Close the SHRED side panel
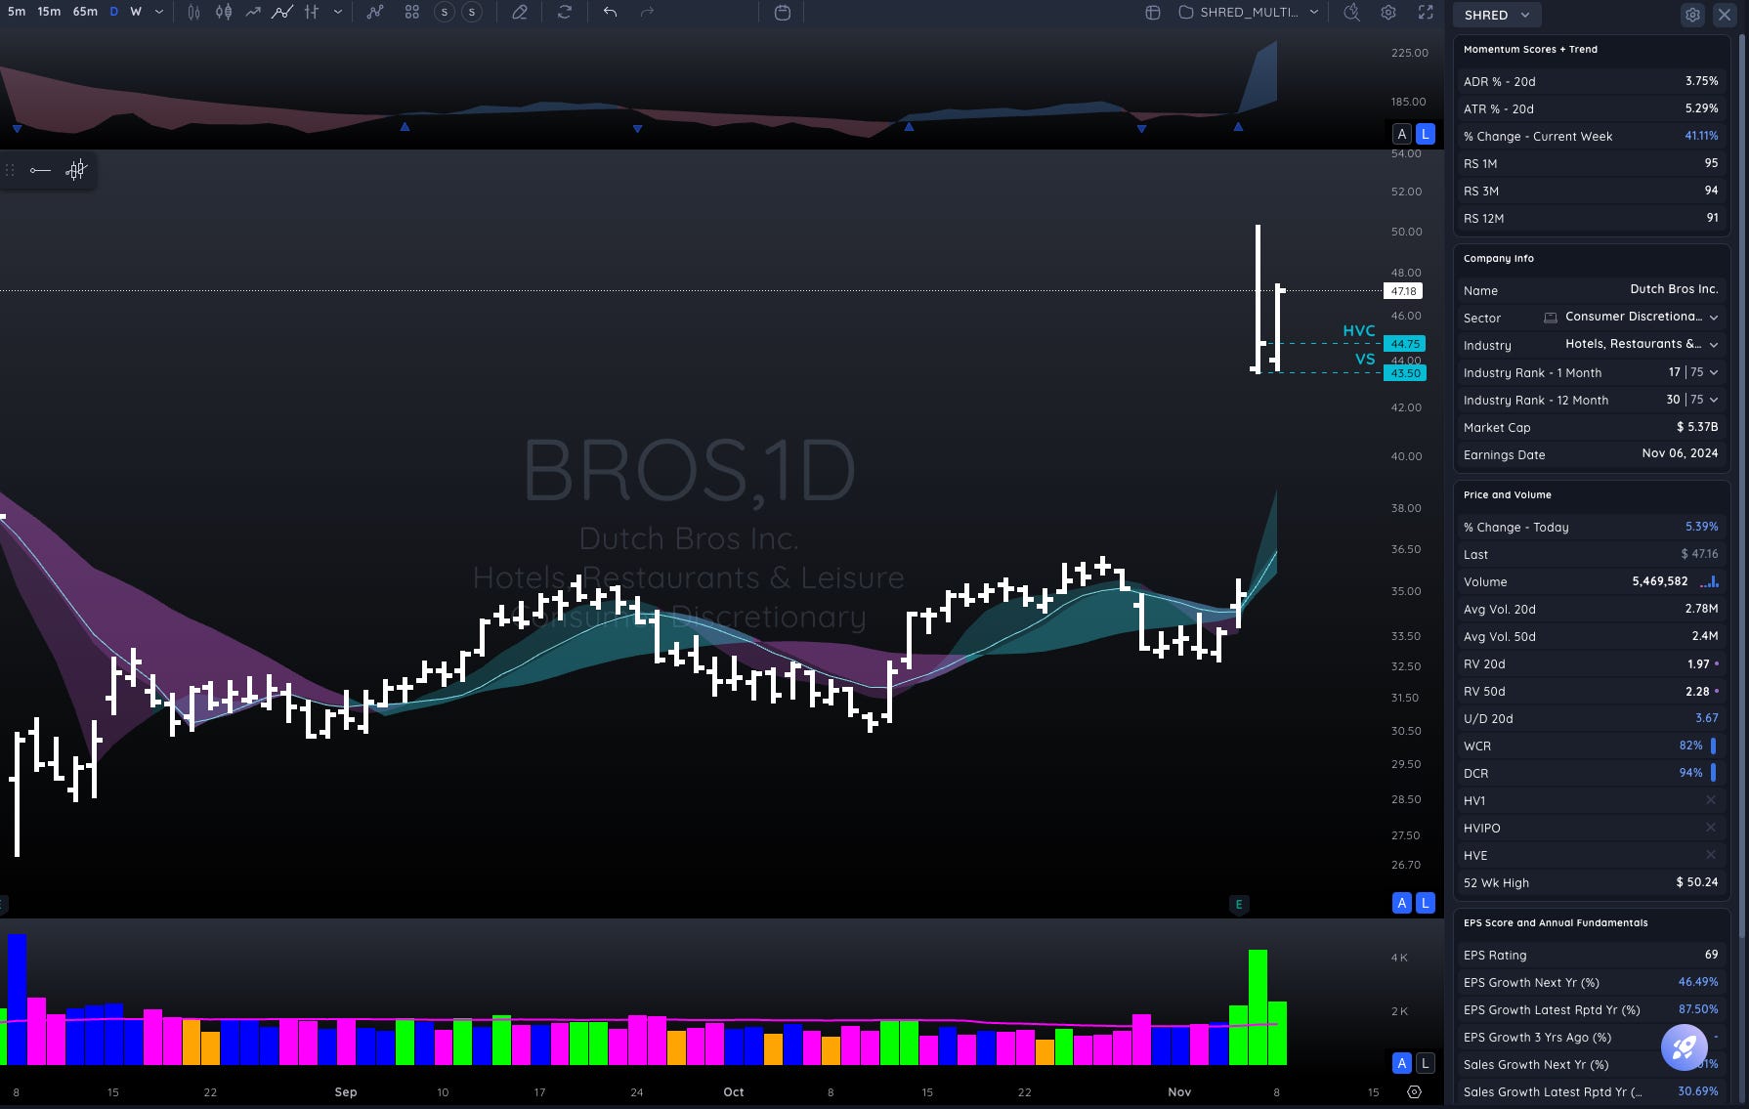 tap(1725, 15)
